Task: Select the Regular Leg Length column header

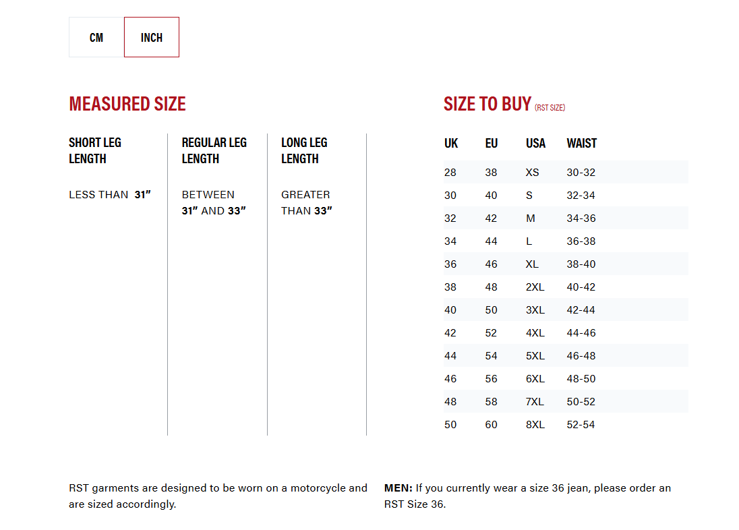Action: pyautogui.click(x=214, y=150)
